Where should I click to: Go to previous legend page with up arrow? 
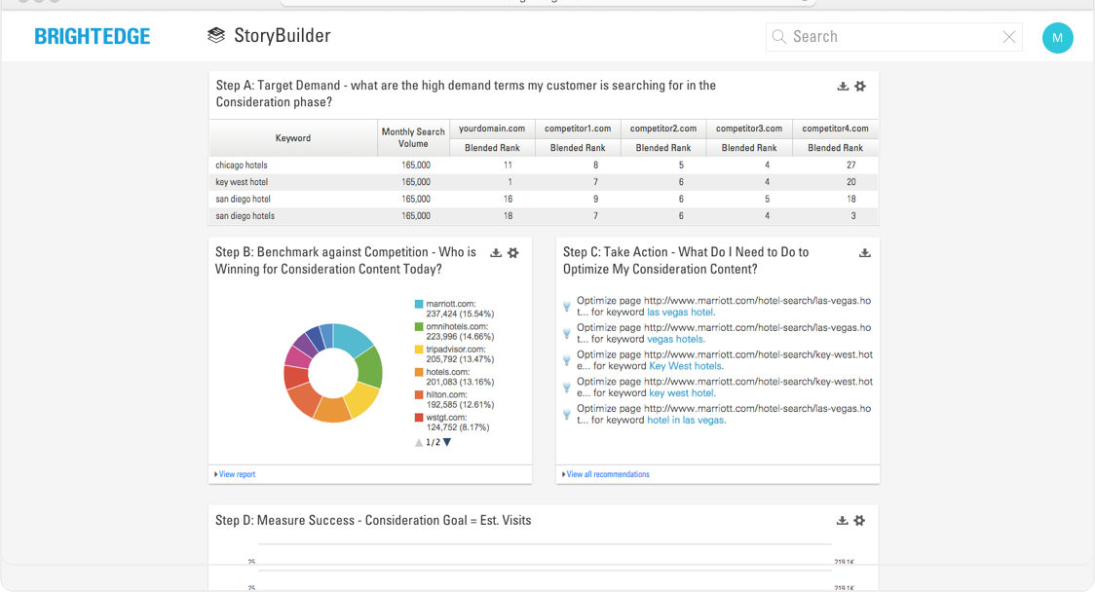[x=419, y=442]
